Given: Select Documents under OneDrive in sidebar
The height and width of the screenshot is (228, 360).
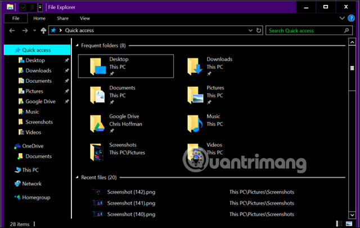Looking at the screenshot, I should point(39,157).
